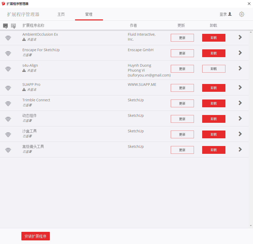Image resolution: width=253 pixels, height=244 pixels.
Task: Update AmbientOcclusion Ex extension
Action: pos(182,38)
